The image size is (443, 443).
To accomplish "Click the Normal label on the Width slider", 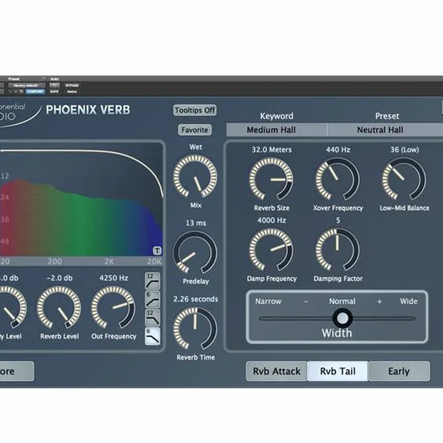I will coord(342,301).
